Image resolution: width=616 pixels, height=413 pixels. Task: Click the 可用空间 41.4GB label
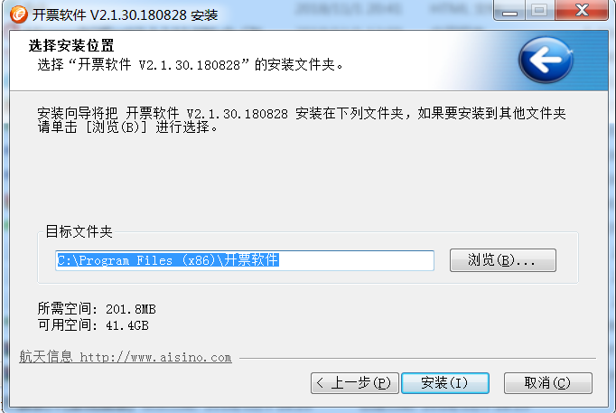93,325
